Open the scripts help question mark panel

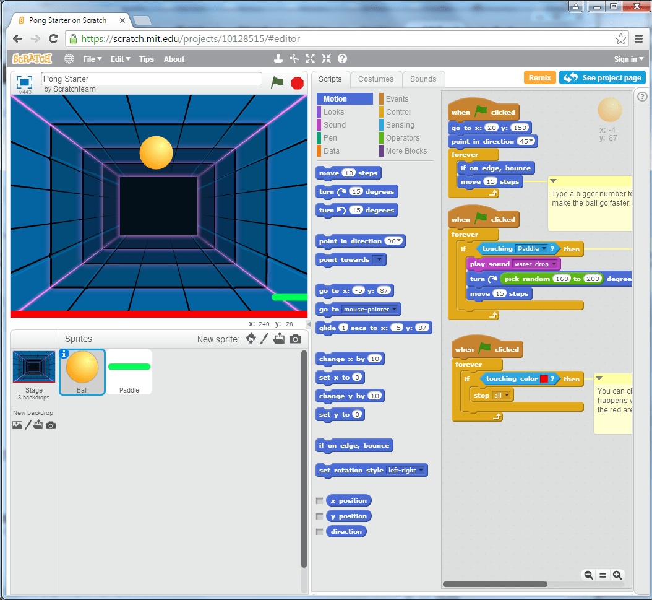click(x=642, y=97)
